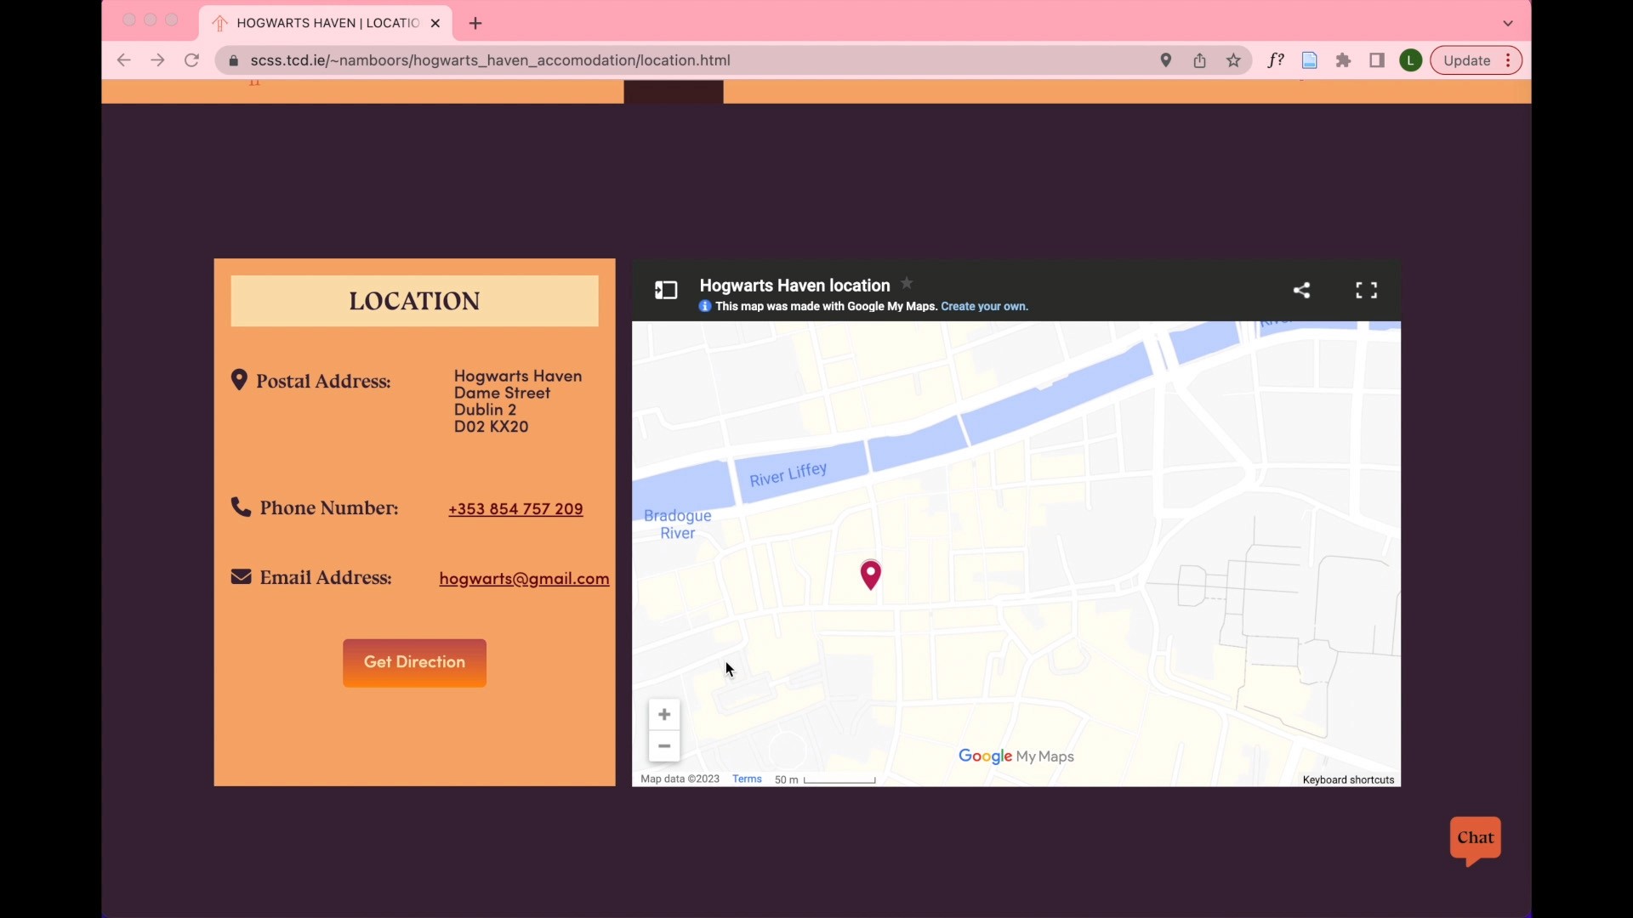1633x918 pixels.
Task: Select the red location pin marker
Action: click(870, 575)
